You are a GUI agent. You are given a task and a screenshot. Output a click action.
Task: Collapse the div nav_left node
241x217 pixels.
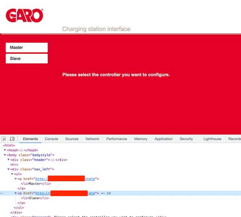pyautogui.click(x=8, y=169)
